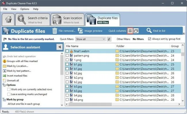This screenshot has height=114, width=187.
Task: Mark the b4.png file checkbox
Action: click(x=67, y=100)
